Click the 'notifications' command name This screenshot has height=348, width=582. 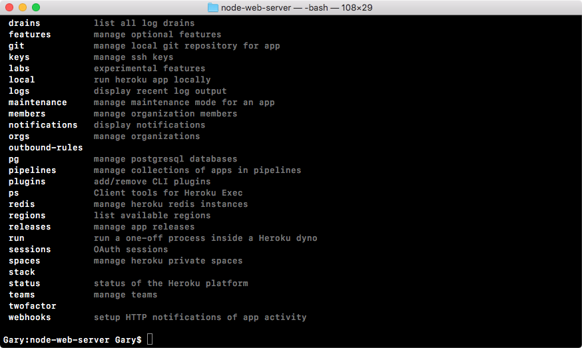43,125
